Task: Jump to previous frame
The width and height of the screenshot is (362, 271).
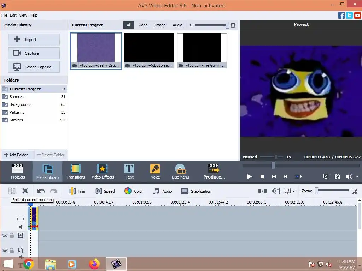Action: pos(274,176)
